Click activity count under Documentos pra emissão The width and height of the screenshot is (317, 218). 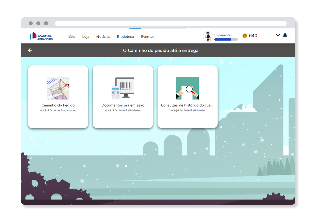pos(123,111)
